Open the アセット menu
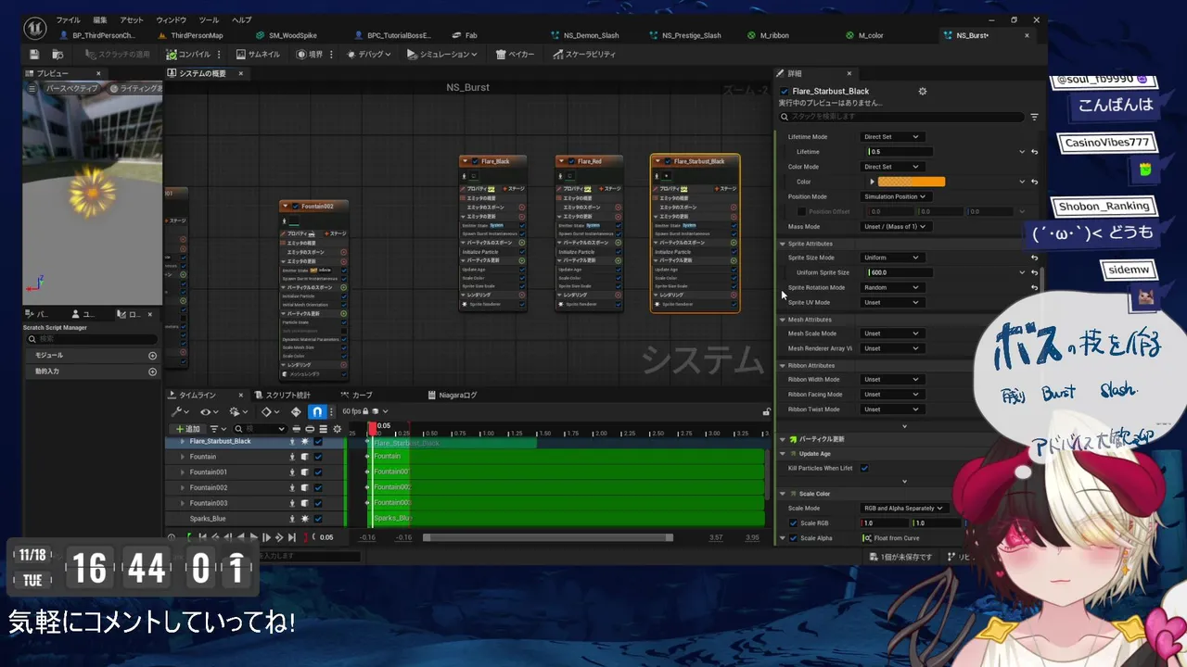This screenshot has width=1187, height=667. 132,20
